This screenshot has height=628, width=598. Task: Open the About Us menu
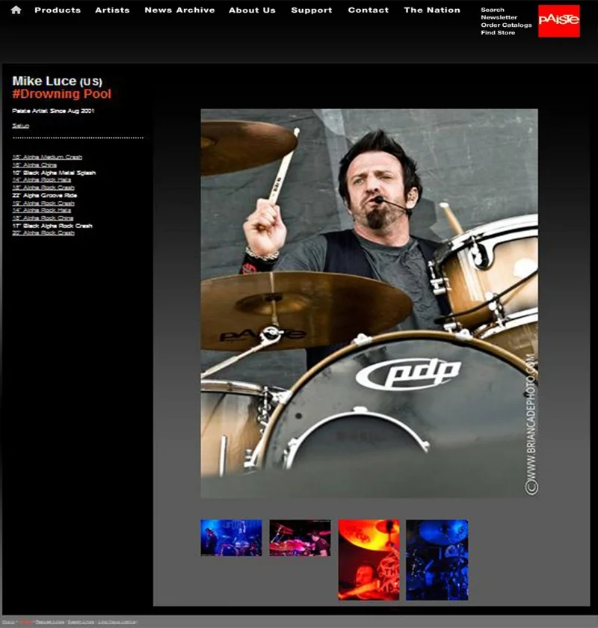(x=252, y=10)
